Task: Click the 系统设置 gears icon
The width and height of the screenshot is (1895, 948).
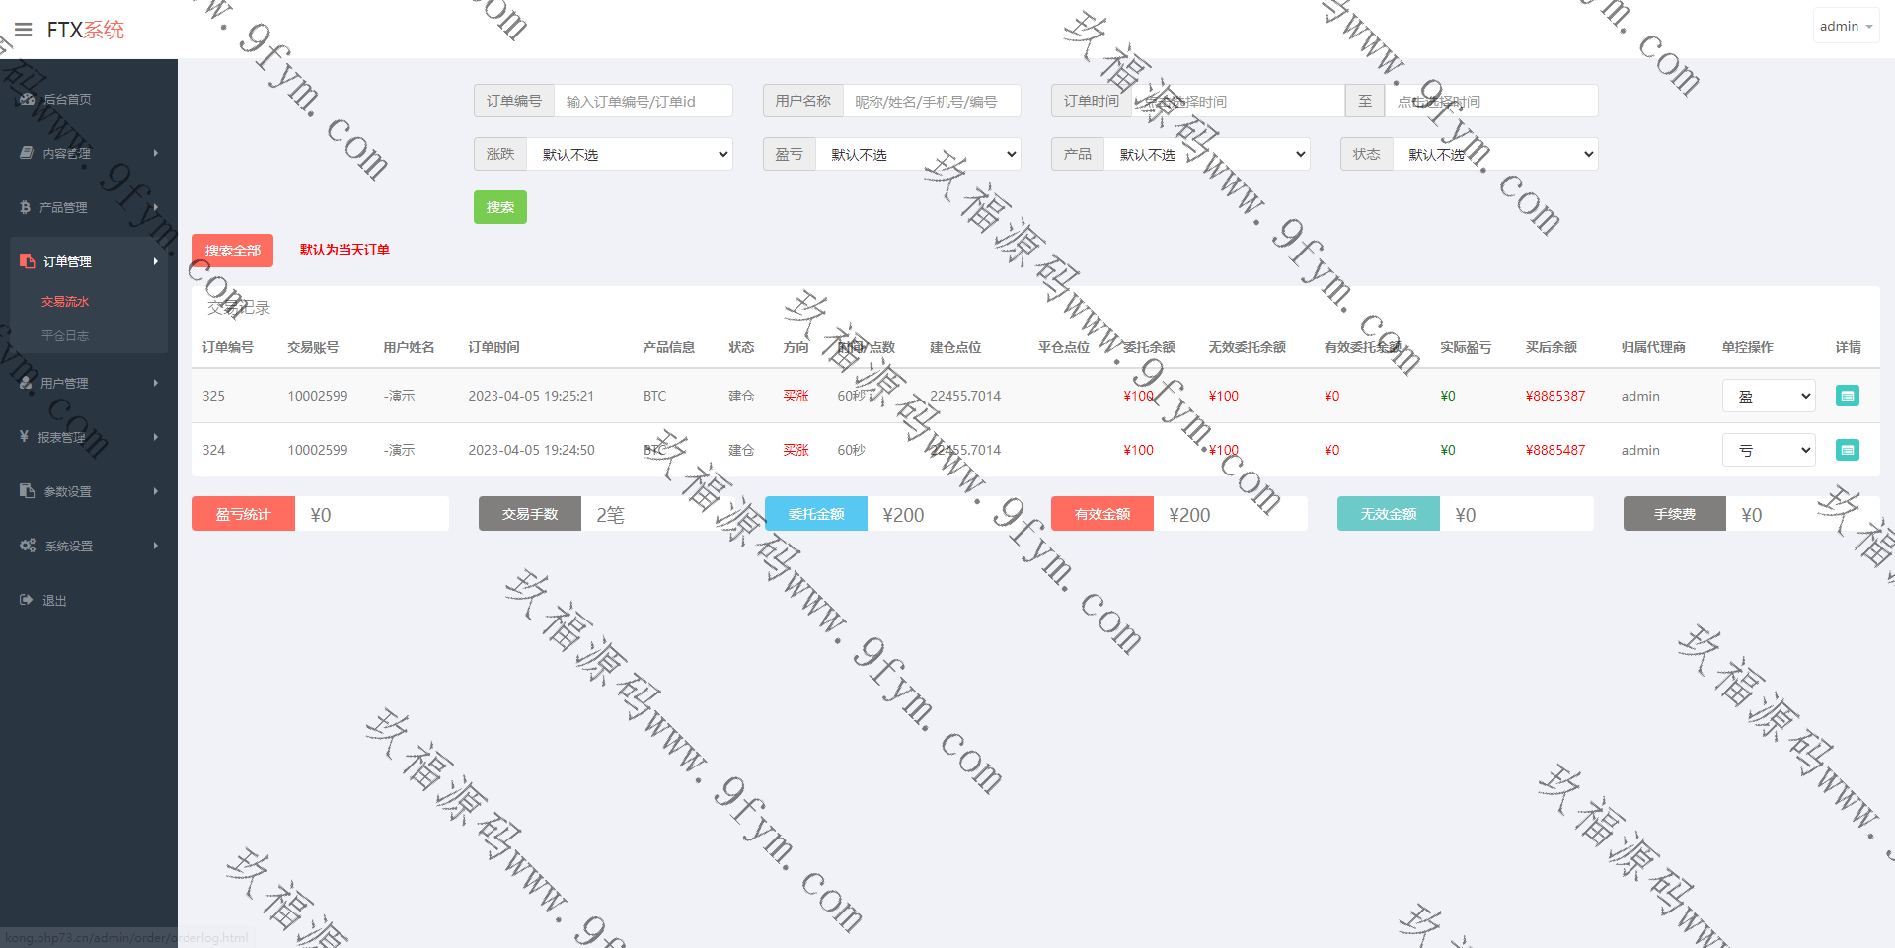Action: pos(28,546)
